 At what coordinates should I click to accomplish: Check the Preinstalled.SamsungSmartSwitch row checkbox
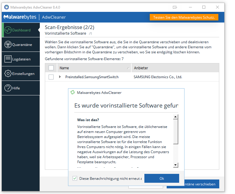coord(51,77)
